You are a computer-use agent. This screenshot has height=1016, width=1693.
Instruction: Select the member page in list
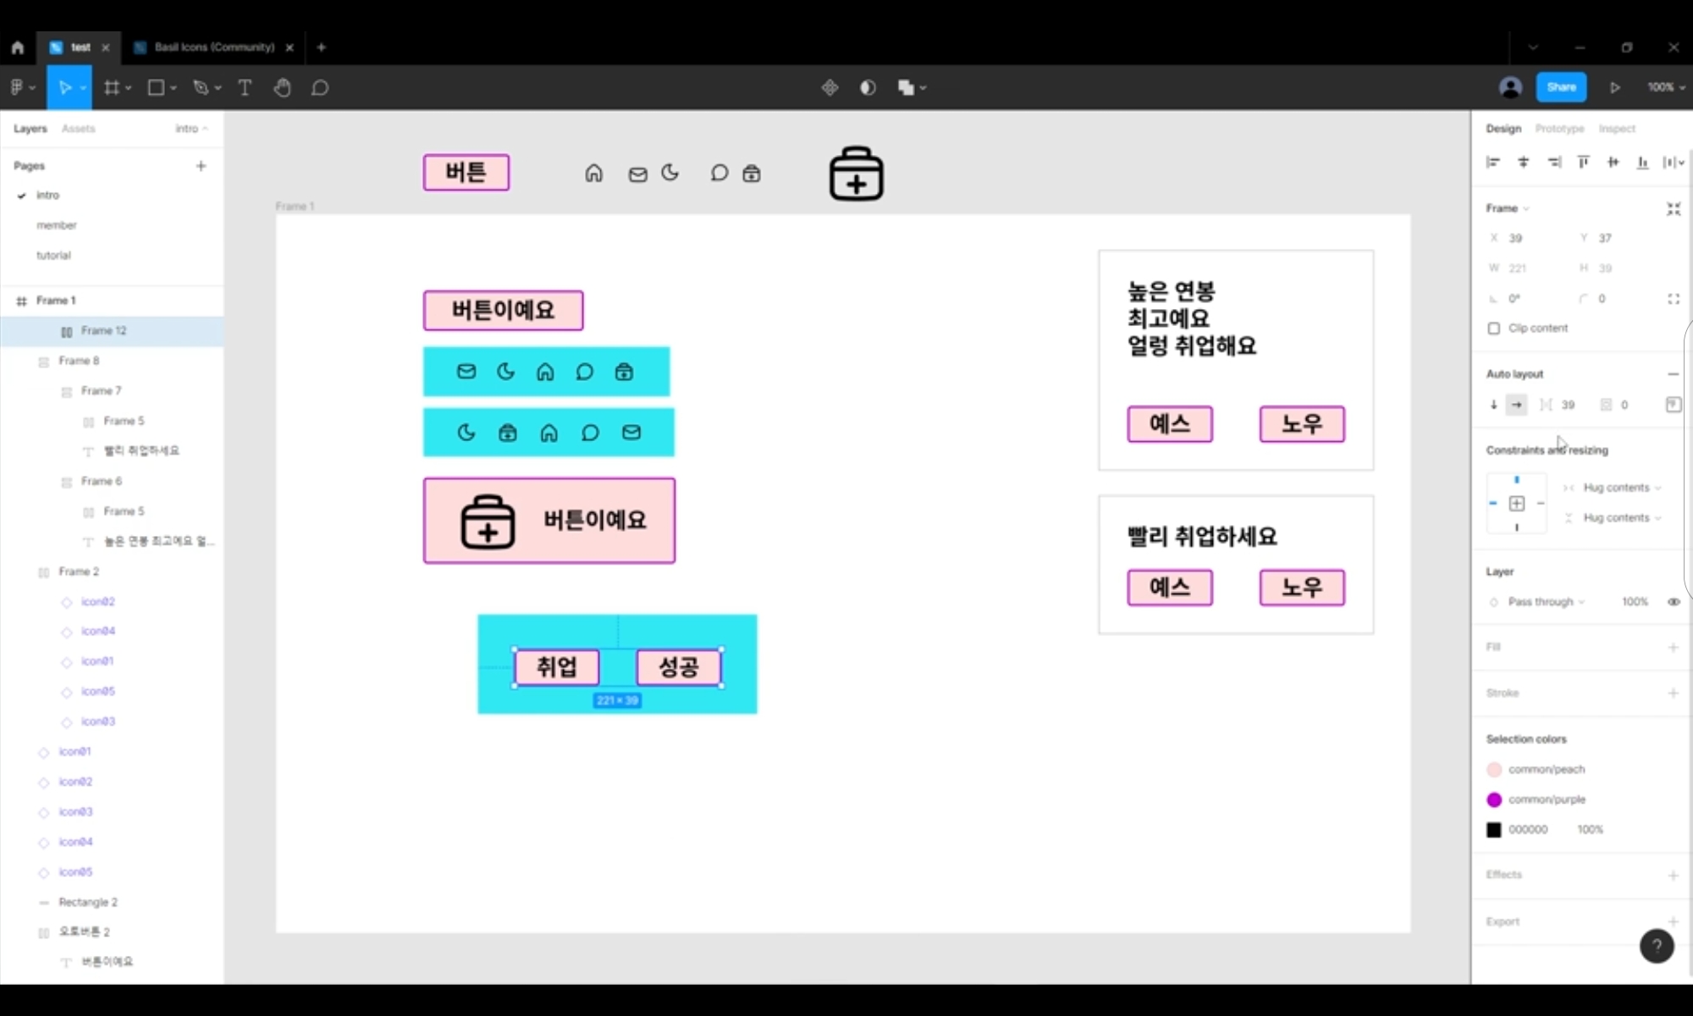[57, 225]
